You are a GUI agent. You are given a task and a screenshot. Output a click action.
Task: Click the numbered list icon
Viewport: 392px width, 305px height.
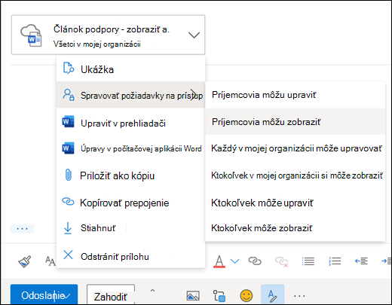tap(335, 261)
